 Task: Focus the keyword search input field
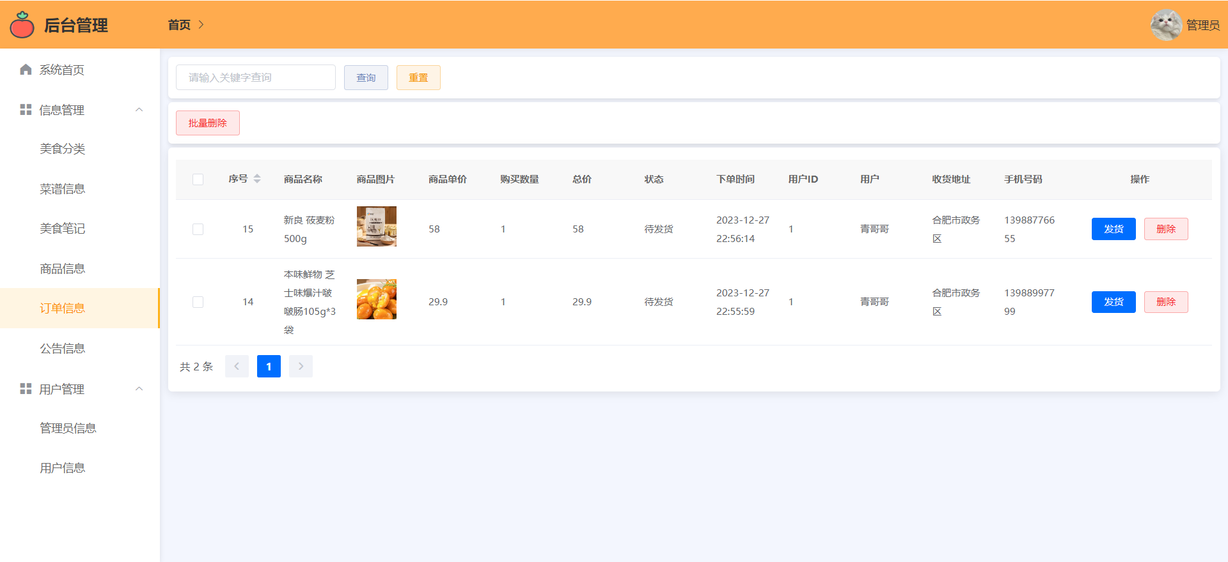[256, 77]
